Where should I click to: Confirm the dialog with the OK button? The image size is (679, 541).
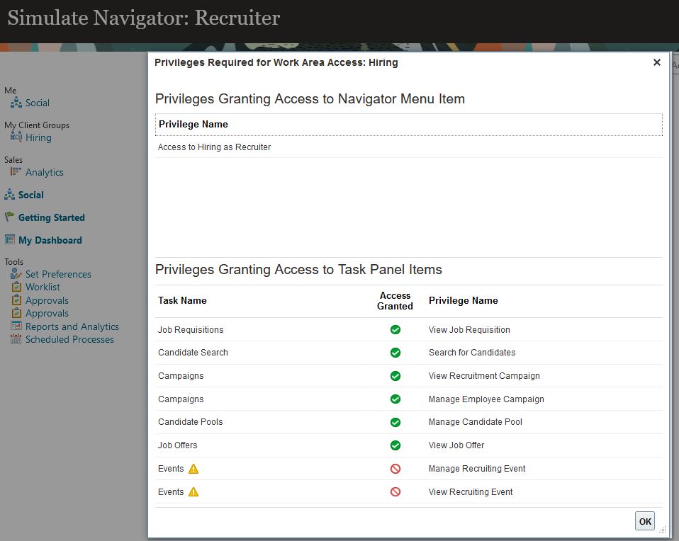pyautogui.click(x=645, y=521)
